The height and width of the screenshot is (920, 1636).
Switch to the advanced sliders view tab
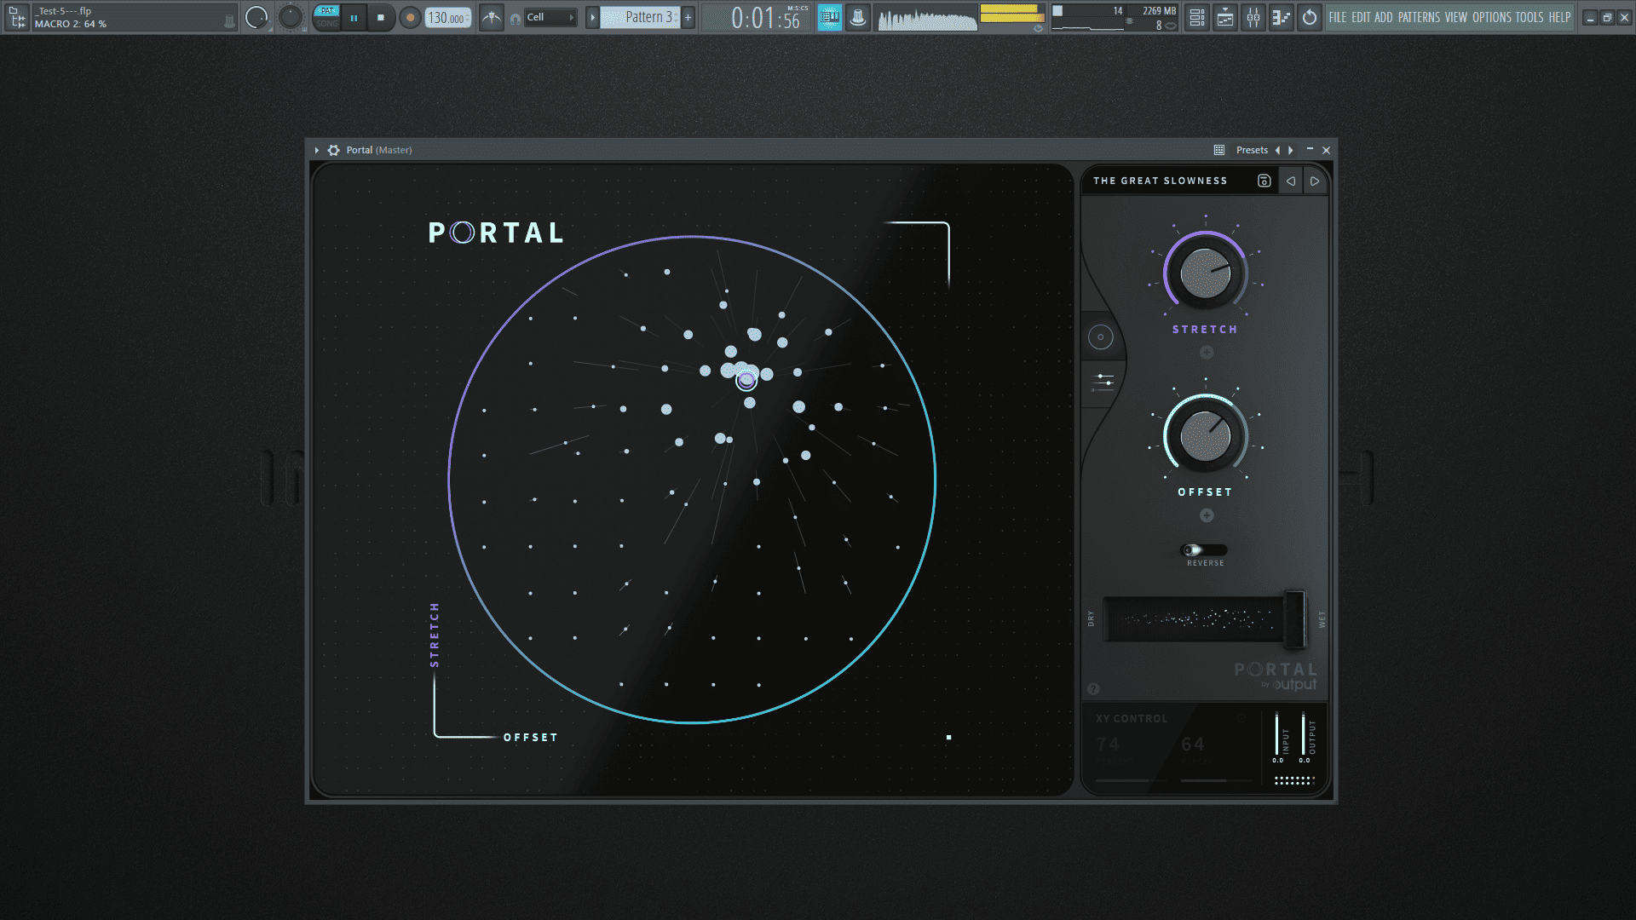[x=1103, y=382]
